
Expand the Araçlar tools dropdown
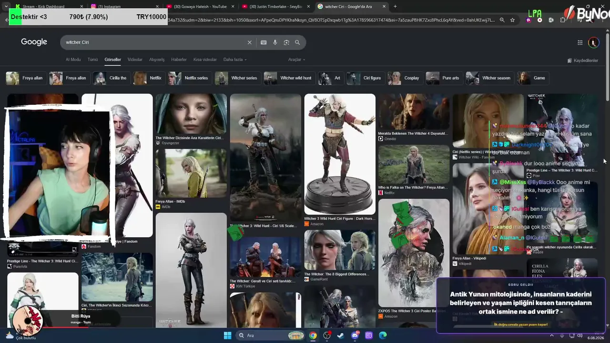[296, 60]
